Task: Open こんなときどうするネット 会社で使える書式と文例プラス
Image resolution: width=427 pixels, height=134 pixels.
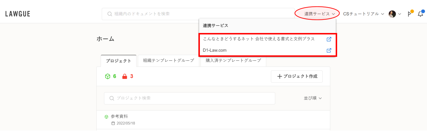Action: click(x=259, y=39)
